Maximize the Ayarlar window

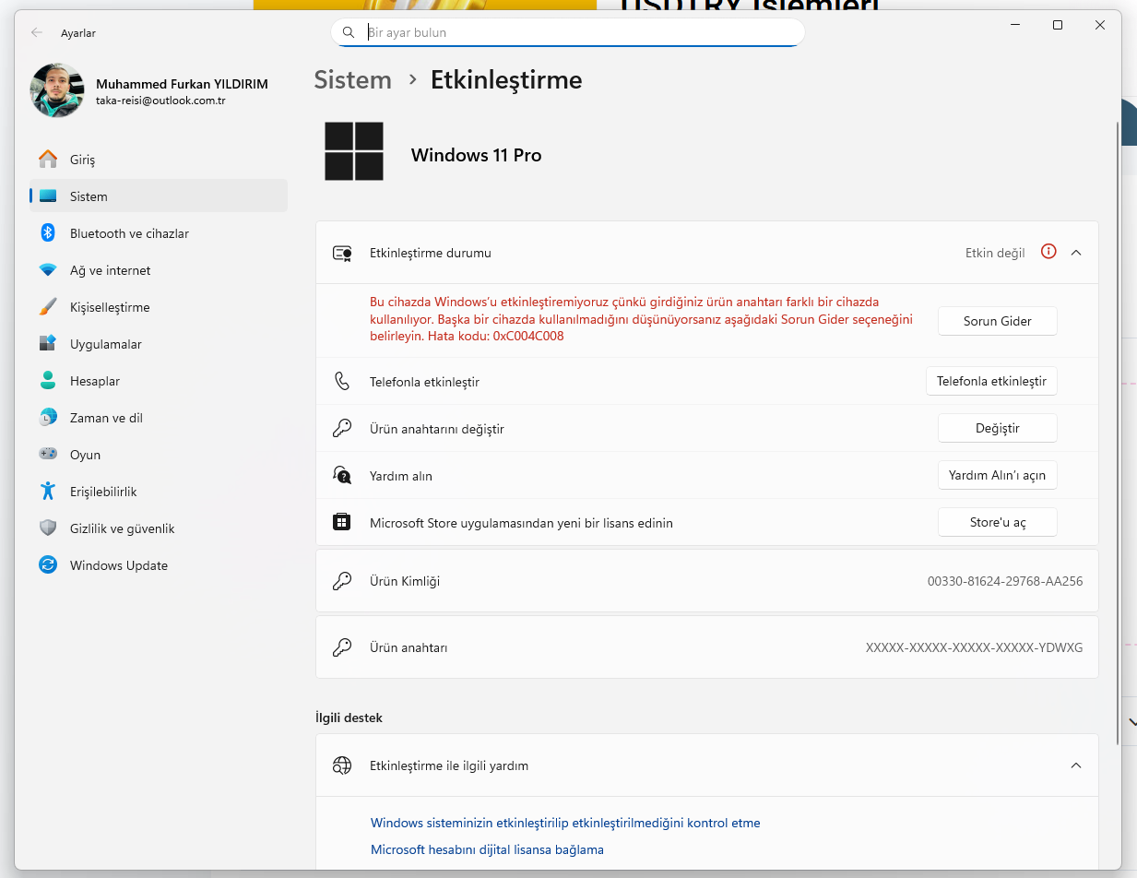pos(1058,25)
